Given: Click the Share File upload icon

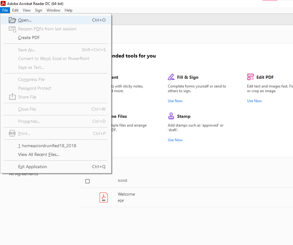Looking at the screenshot, I should [x=12, y=97].
